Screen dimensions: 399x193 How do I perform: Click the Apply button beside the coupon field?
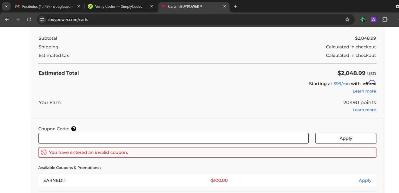pos(346,138)
